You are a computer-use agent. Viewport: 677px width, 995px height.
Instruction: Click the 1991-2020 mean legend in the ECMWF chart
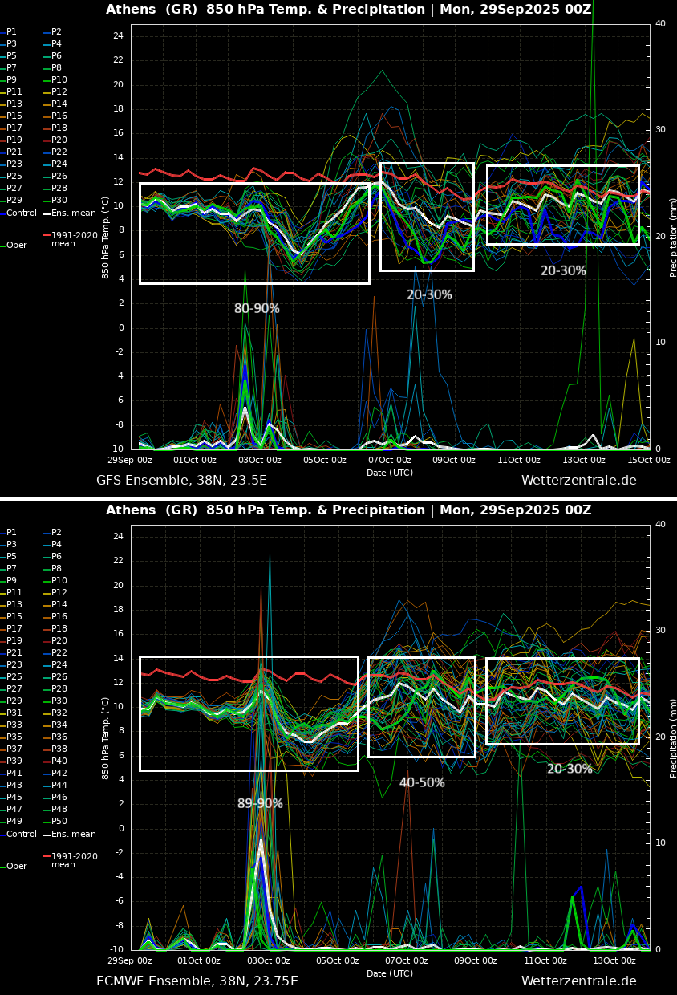[x=74, y=860]
